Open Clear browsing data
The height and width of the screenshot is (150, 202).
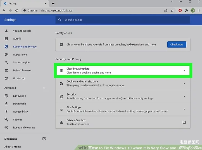pos(123,71)
